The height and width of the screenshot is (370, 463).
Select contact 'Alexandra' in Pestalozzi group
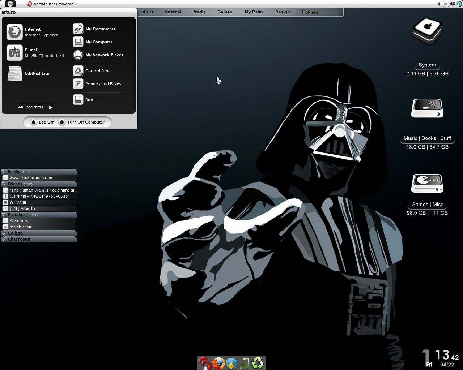point(20,221)
